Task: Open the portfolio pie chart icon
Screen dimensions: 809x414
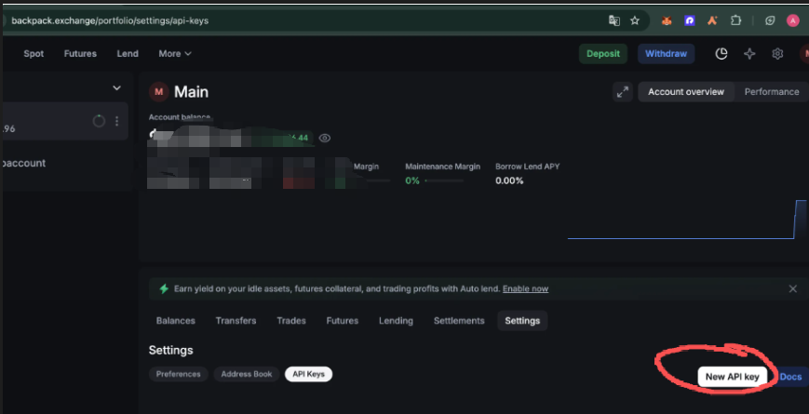Action: coord(721,54)
